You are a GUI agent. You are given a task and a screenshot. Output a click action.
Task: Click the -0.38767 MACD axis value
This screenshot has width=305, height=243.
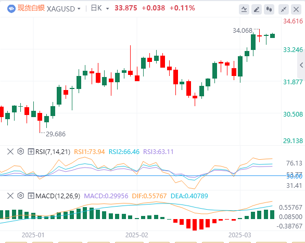coord(289,226)
